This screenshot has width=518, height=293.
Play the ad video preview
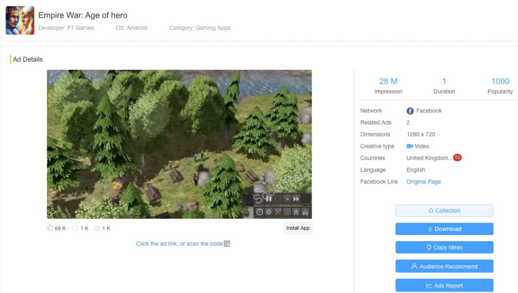pos(180,144)
